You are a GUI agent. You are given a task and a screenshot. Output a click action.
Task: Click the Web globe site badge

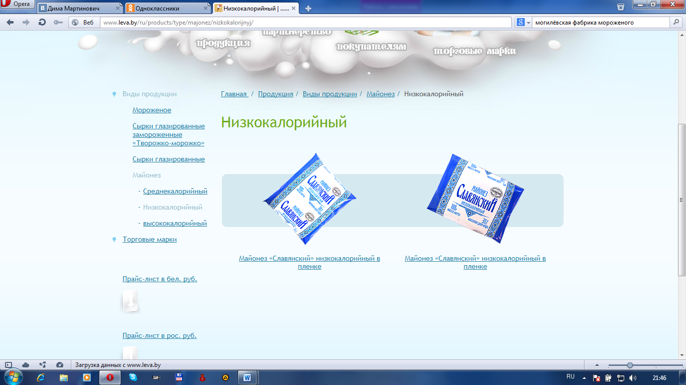[x=83, y=23]
